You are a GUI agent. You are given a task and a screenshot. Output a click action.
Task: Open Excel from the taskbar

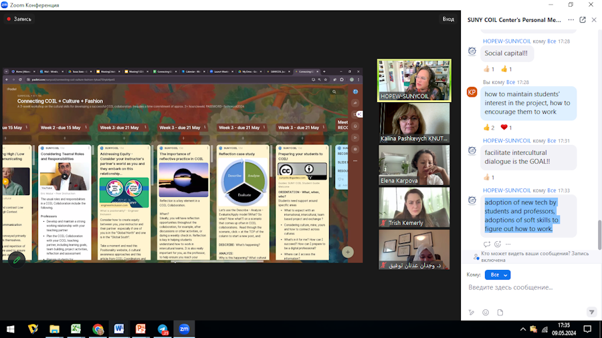coord(76,329)
